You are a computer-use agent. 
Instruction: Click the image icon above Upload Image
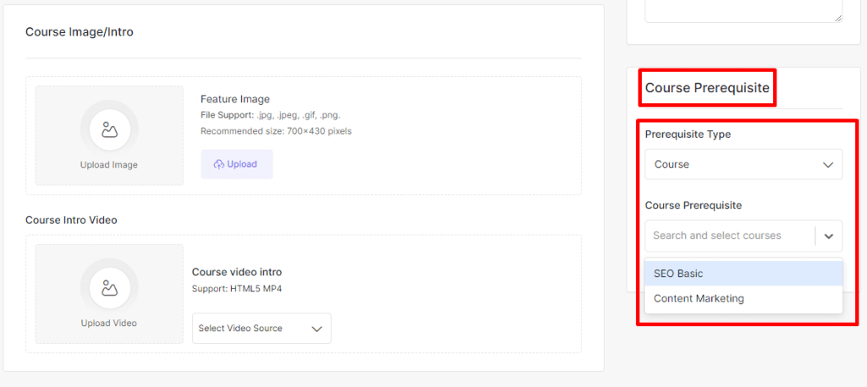109,130
